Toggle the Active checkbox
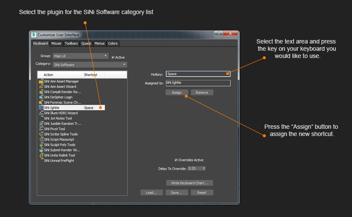352x217 pixels. pyautogui.click(x=113, y=58)
